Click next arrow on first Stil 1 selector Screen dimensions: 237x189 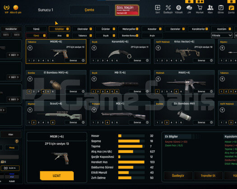pos(18,55)
